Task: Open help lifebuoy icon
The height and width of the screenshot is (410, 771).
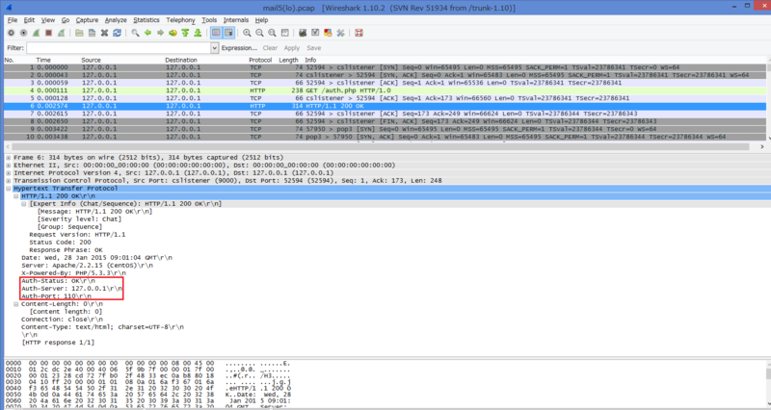Action: (359, 33)
